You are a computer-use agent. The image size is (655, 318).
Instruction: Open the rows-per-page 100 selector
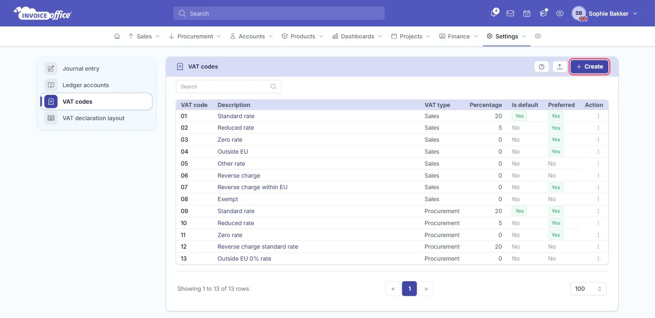[x=588, y=289]
